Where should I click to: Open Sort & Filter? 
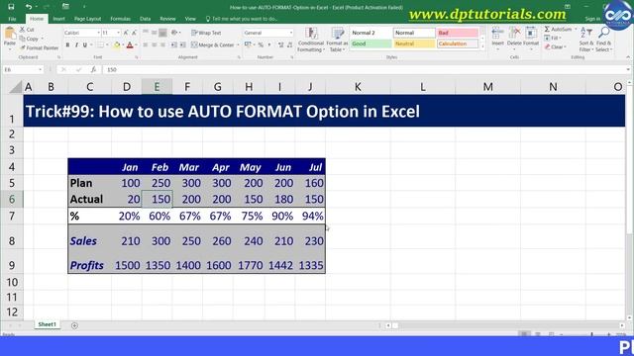coord(585,40)
